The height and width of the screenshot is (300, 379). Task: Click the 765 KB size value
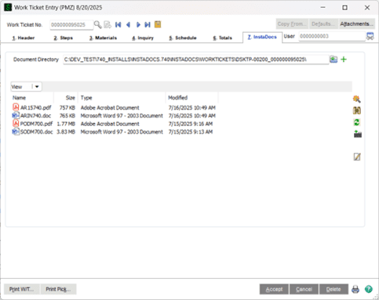coord(67,116)
